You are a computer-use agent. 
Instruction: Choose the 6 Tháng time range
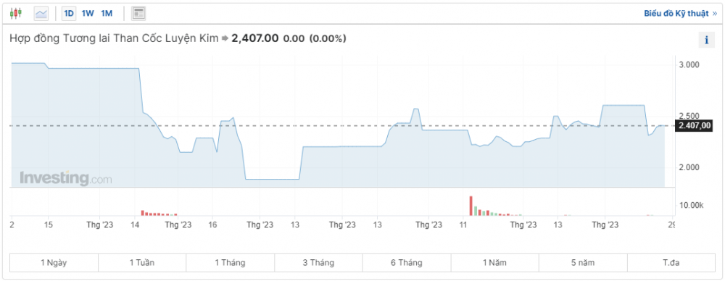click(407, 262)
